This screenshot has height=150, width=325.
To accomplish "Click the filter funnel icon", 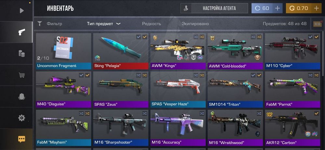I will point(39,24).
